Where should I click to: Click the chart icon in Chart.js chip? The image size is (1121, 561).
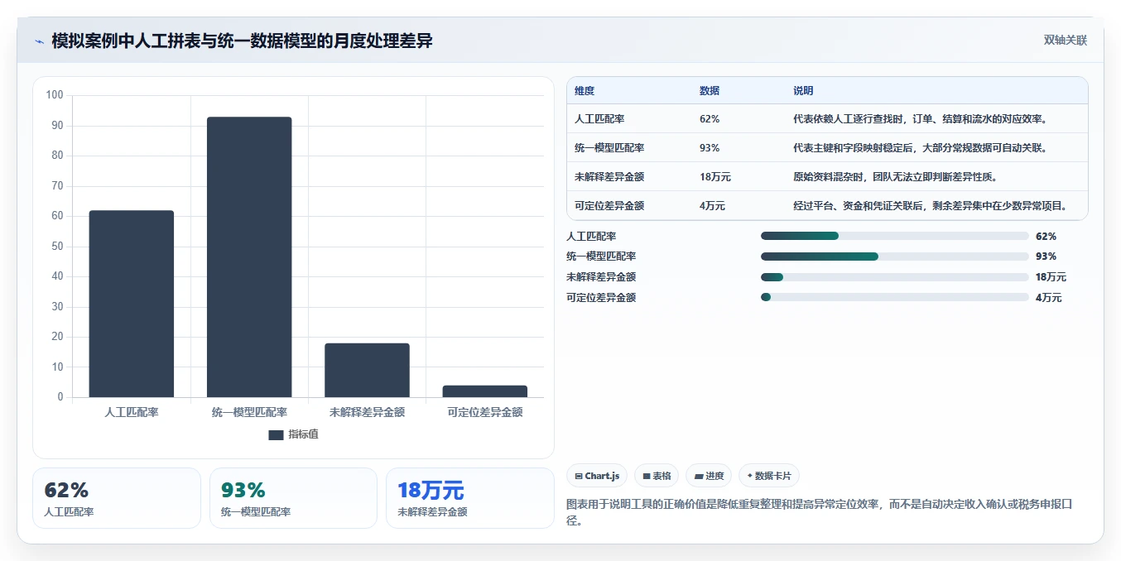tap(579, 477)
